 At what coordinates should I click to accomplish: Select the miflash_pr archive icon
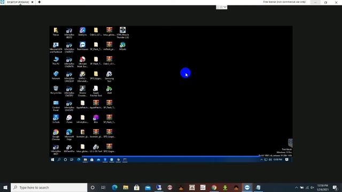click(x=109, y=46)
